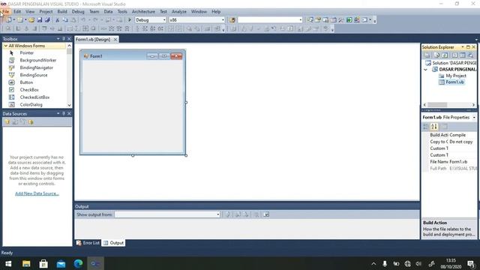Select BackgroundWorker in Toolbox
The image size is (480, 270).
click(38, 60)
